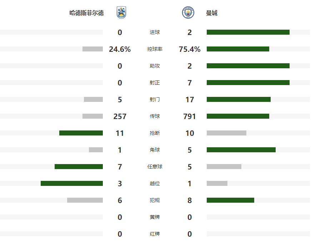The height and width of the screenshot is (242, 311).
Task: Click Manchester City's green 犯规 bar
Action: [x=230, y=200]
